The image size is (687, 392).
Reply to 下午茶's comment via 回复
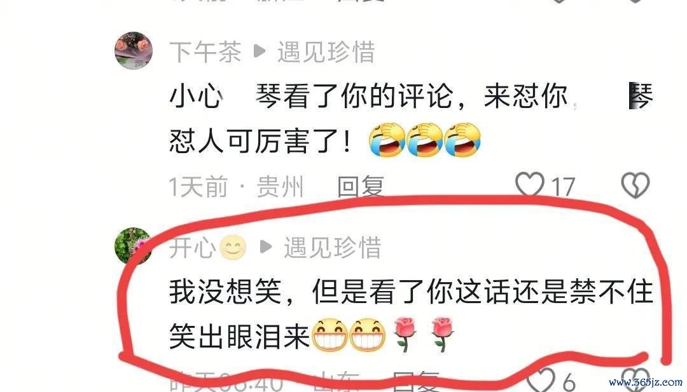361,187
